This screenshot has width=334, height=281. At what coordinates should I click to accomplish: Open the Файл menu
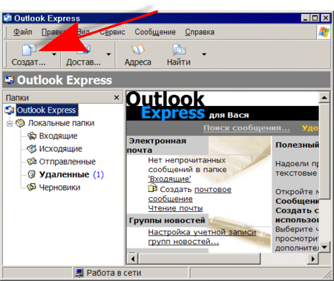pyautogui.click(x=23, y=32)
